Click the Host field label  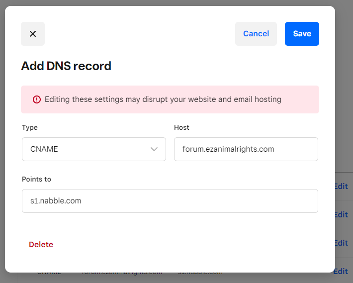tap(181, 127)
